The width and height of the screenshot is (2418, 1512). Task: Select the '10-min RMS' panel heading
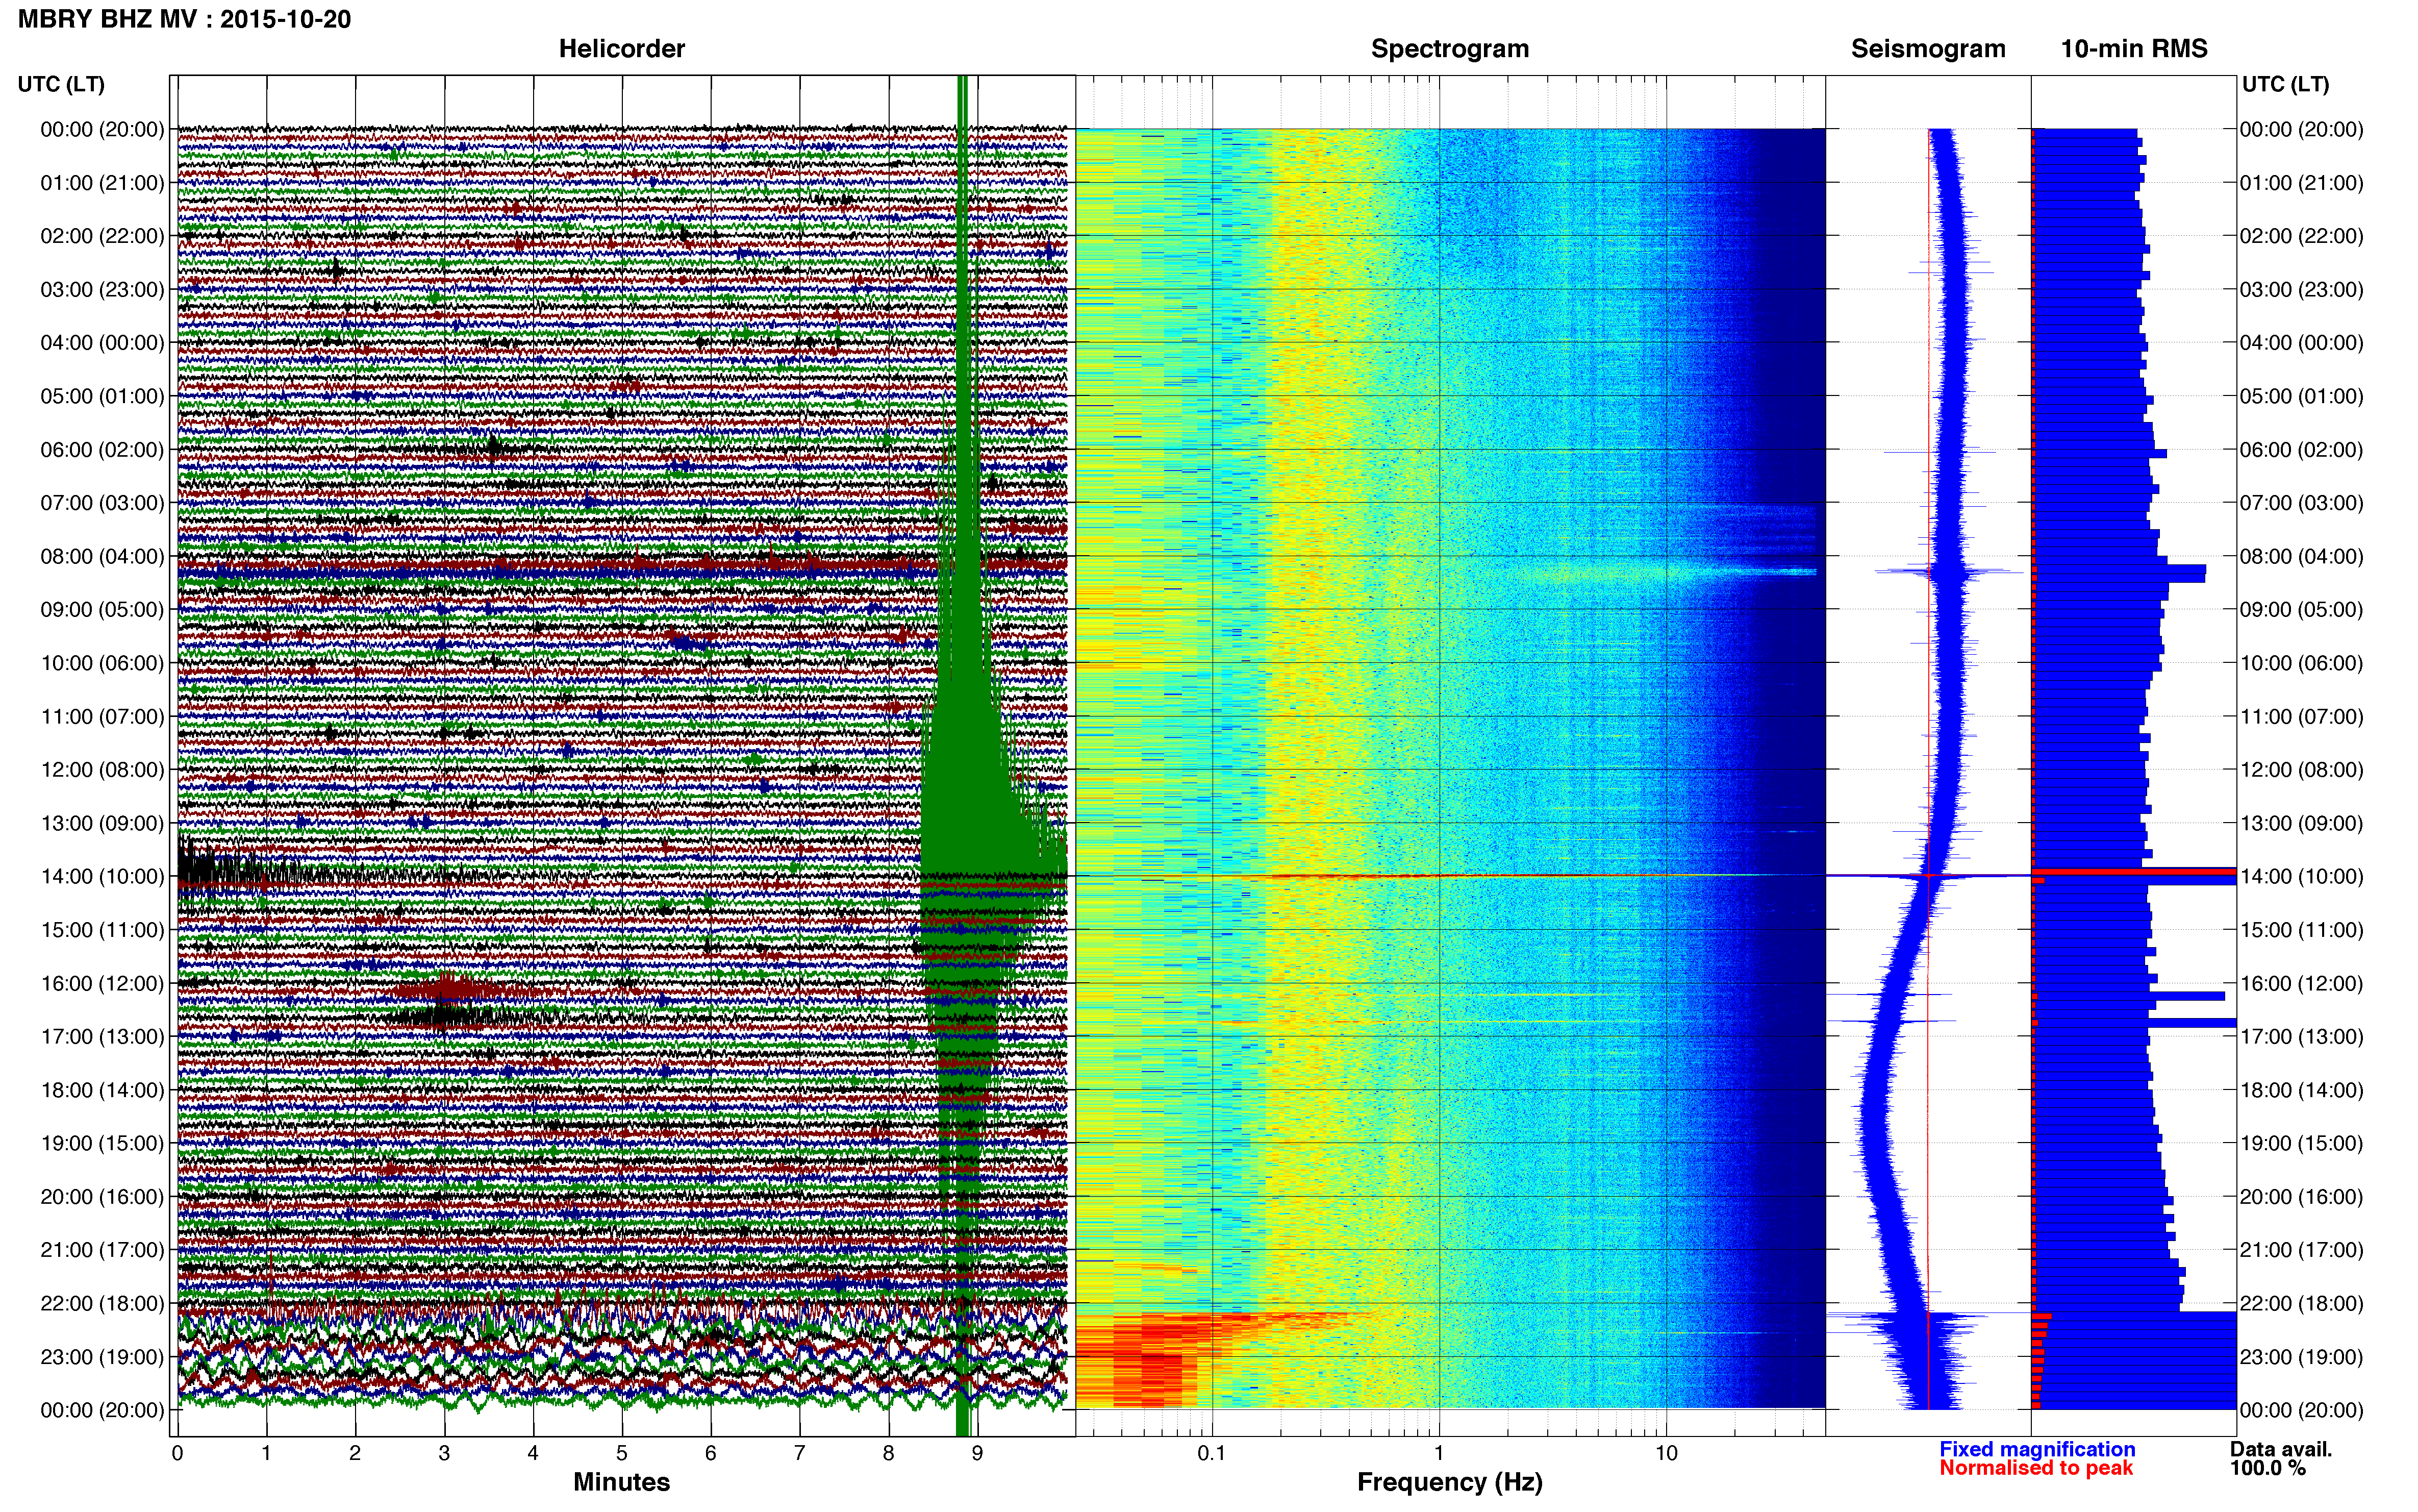(2134, 49)
